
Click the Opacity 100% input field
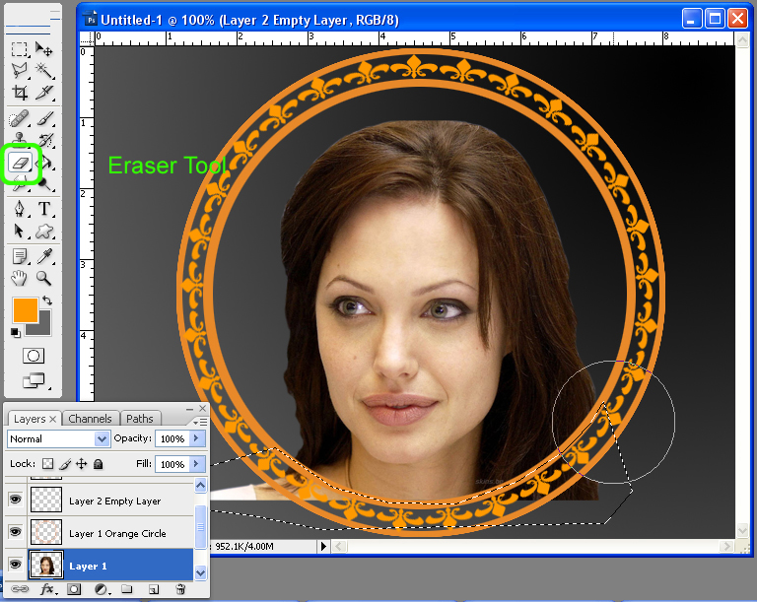pyautogui.click(x=172, y=438)
